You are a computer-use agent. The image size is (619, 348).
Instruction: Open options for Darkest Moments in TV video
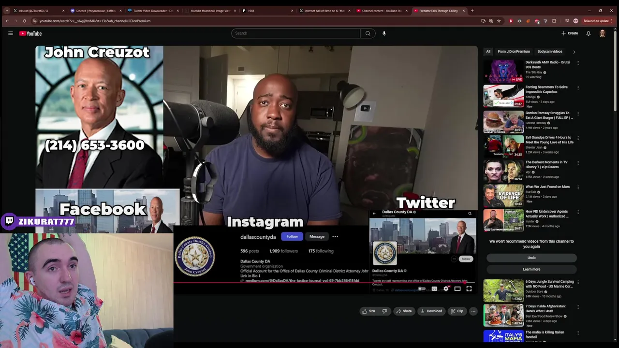point(578,163)
